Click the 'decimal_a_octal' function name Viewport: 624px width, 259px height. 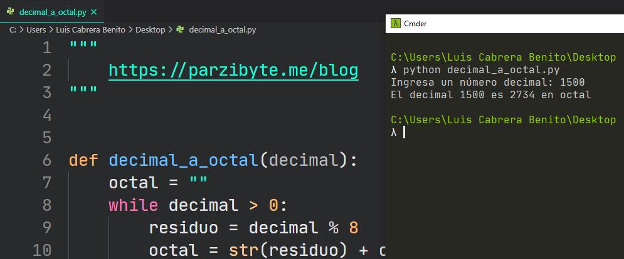pos(183,160)
